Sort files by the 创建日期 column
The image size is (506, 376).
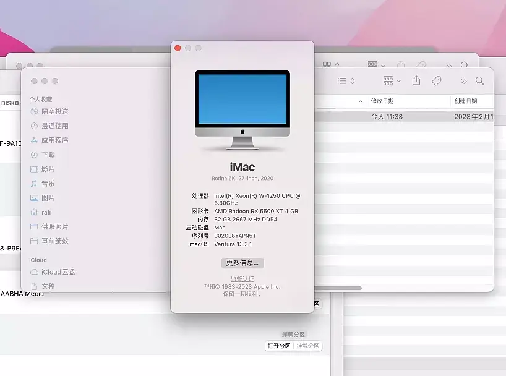[466, 101]
